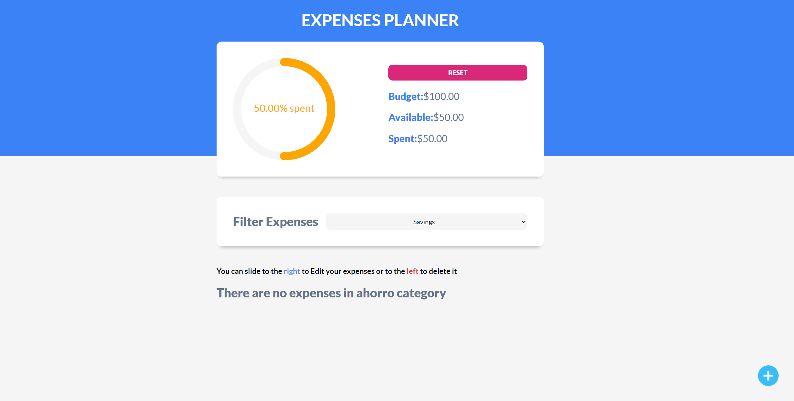Click the blue plus add-expense icon

click(x=768, y=376)
